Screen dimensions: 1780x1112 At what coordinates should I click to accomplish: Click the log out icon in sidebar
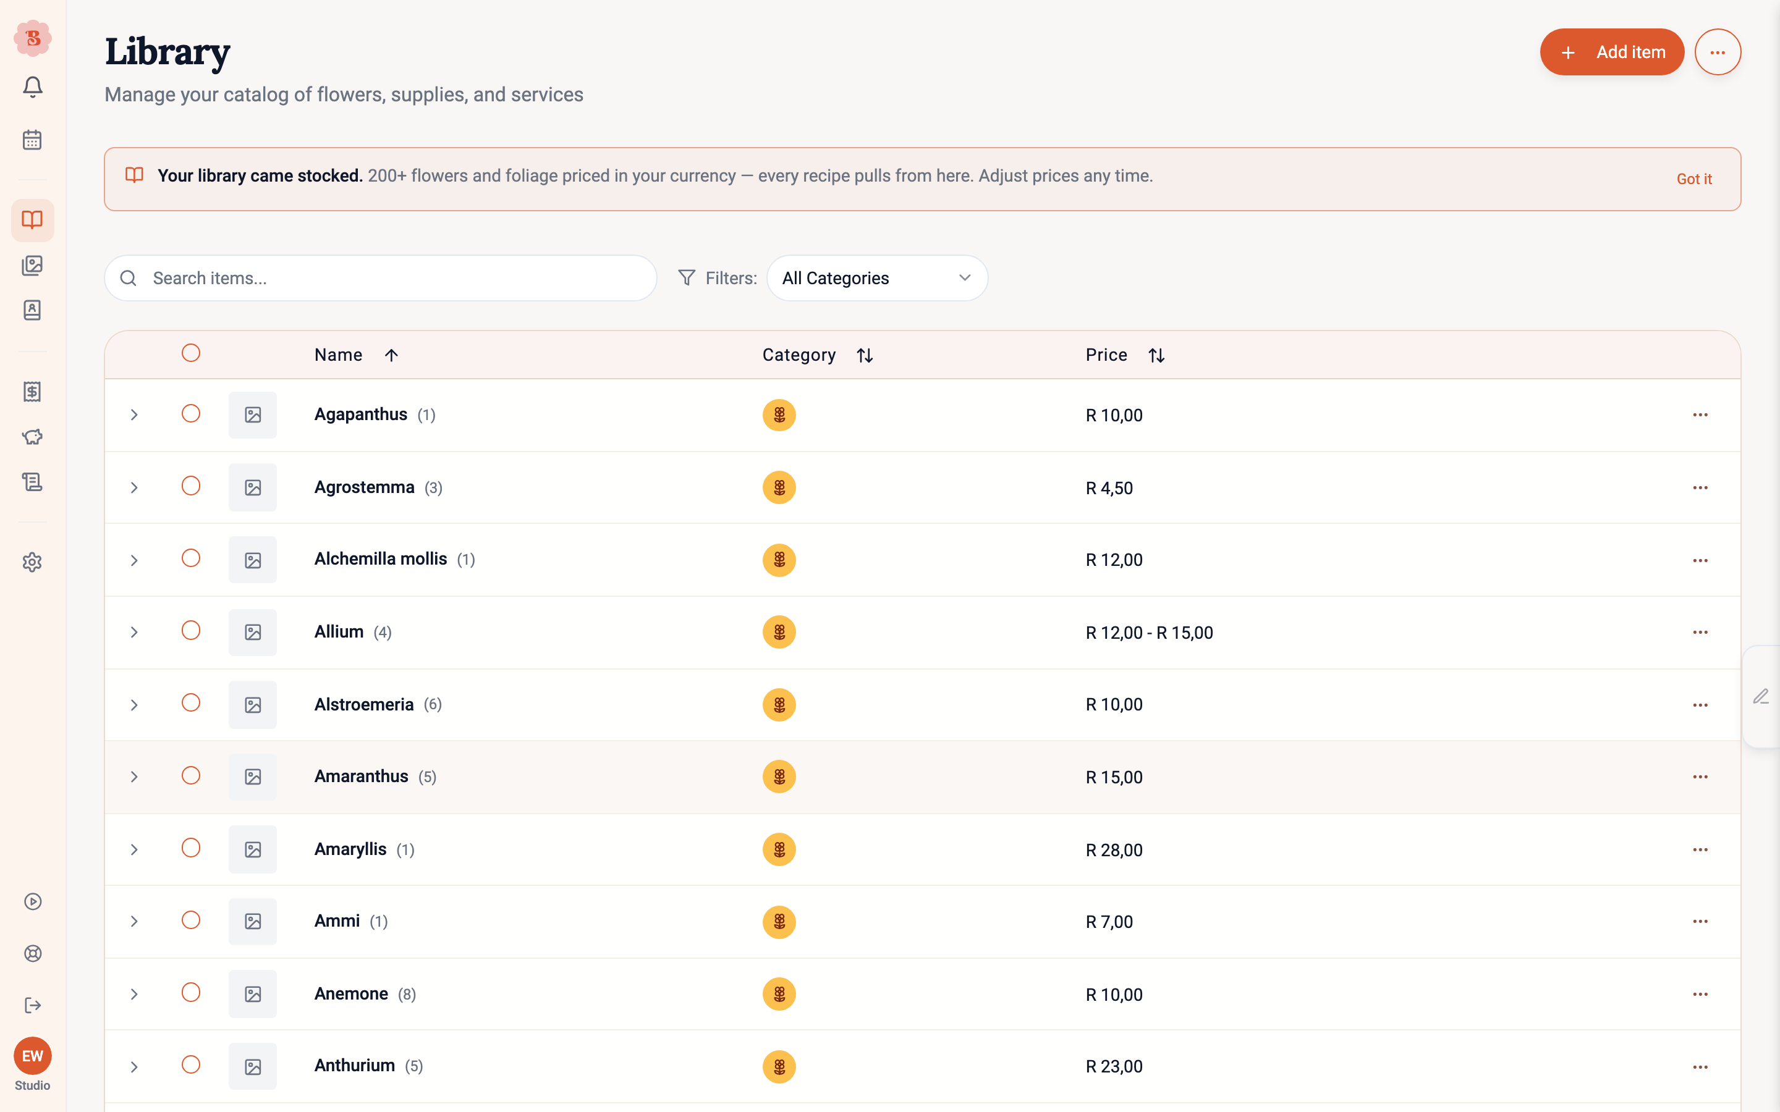(x=32, y=1005)
